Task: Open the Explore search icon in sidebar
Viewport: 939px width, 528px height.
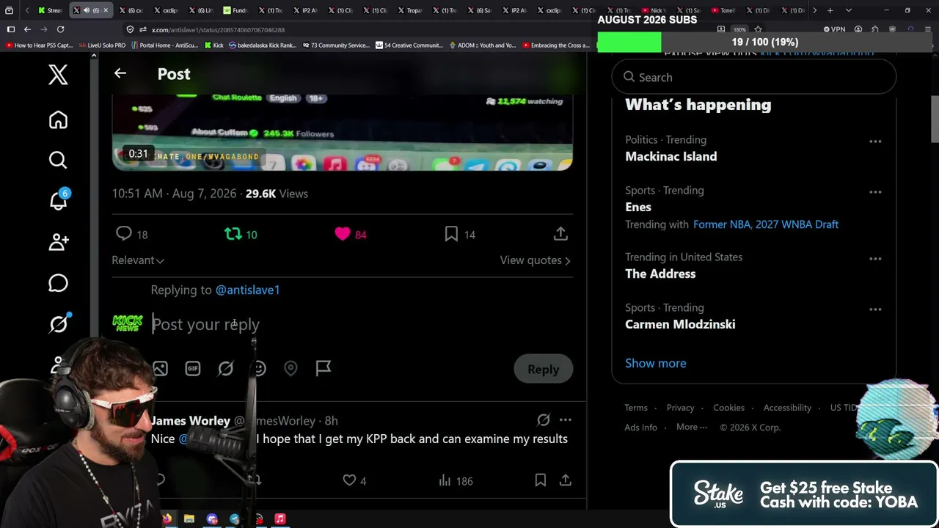Action: [x=58, y=160]
